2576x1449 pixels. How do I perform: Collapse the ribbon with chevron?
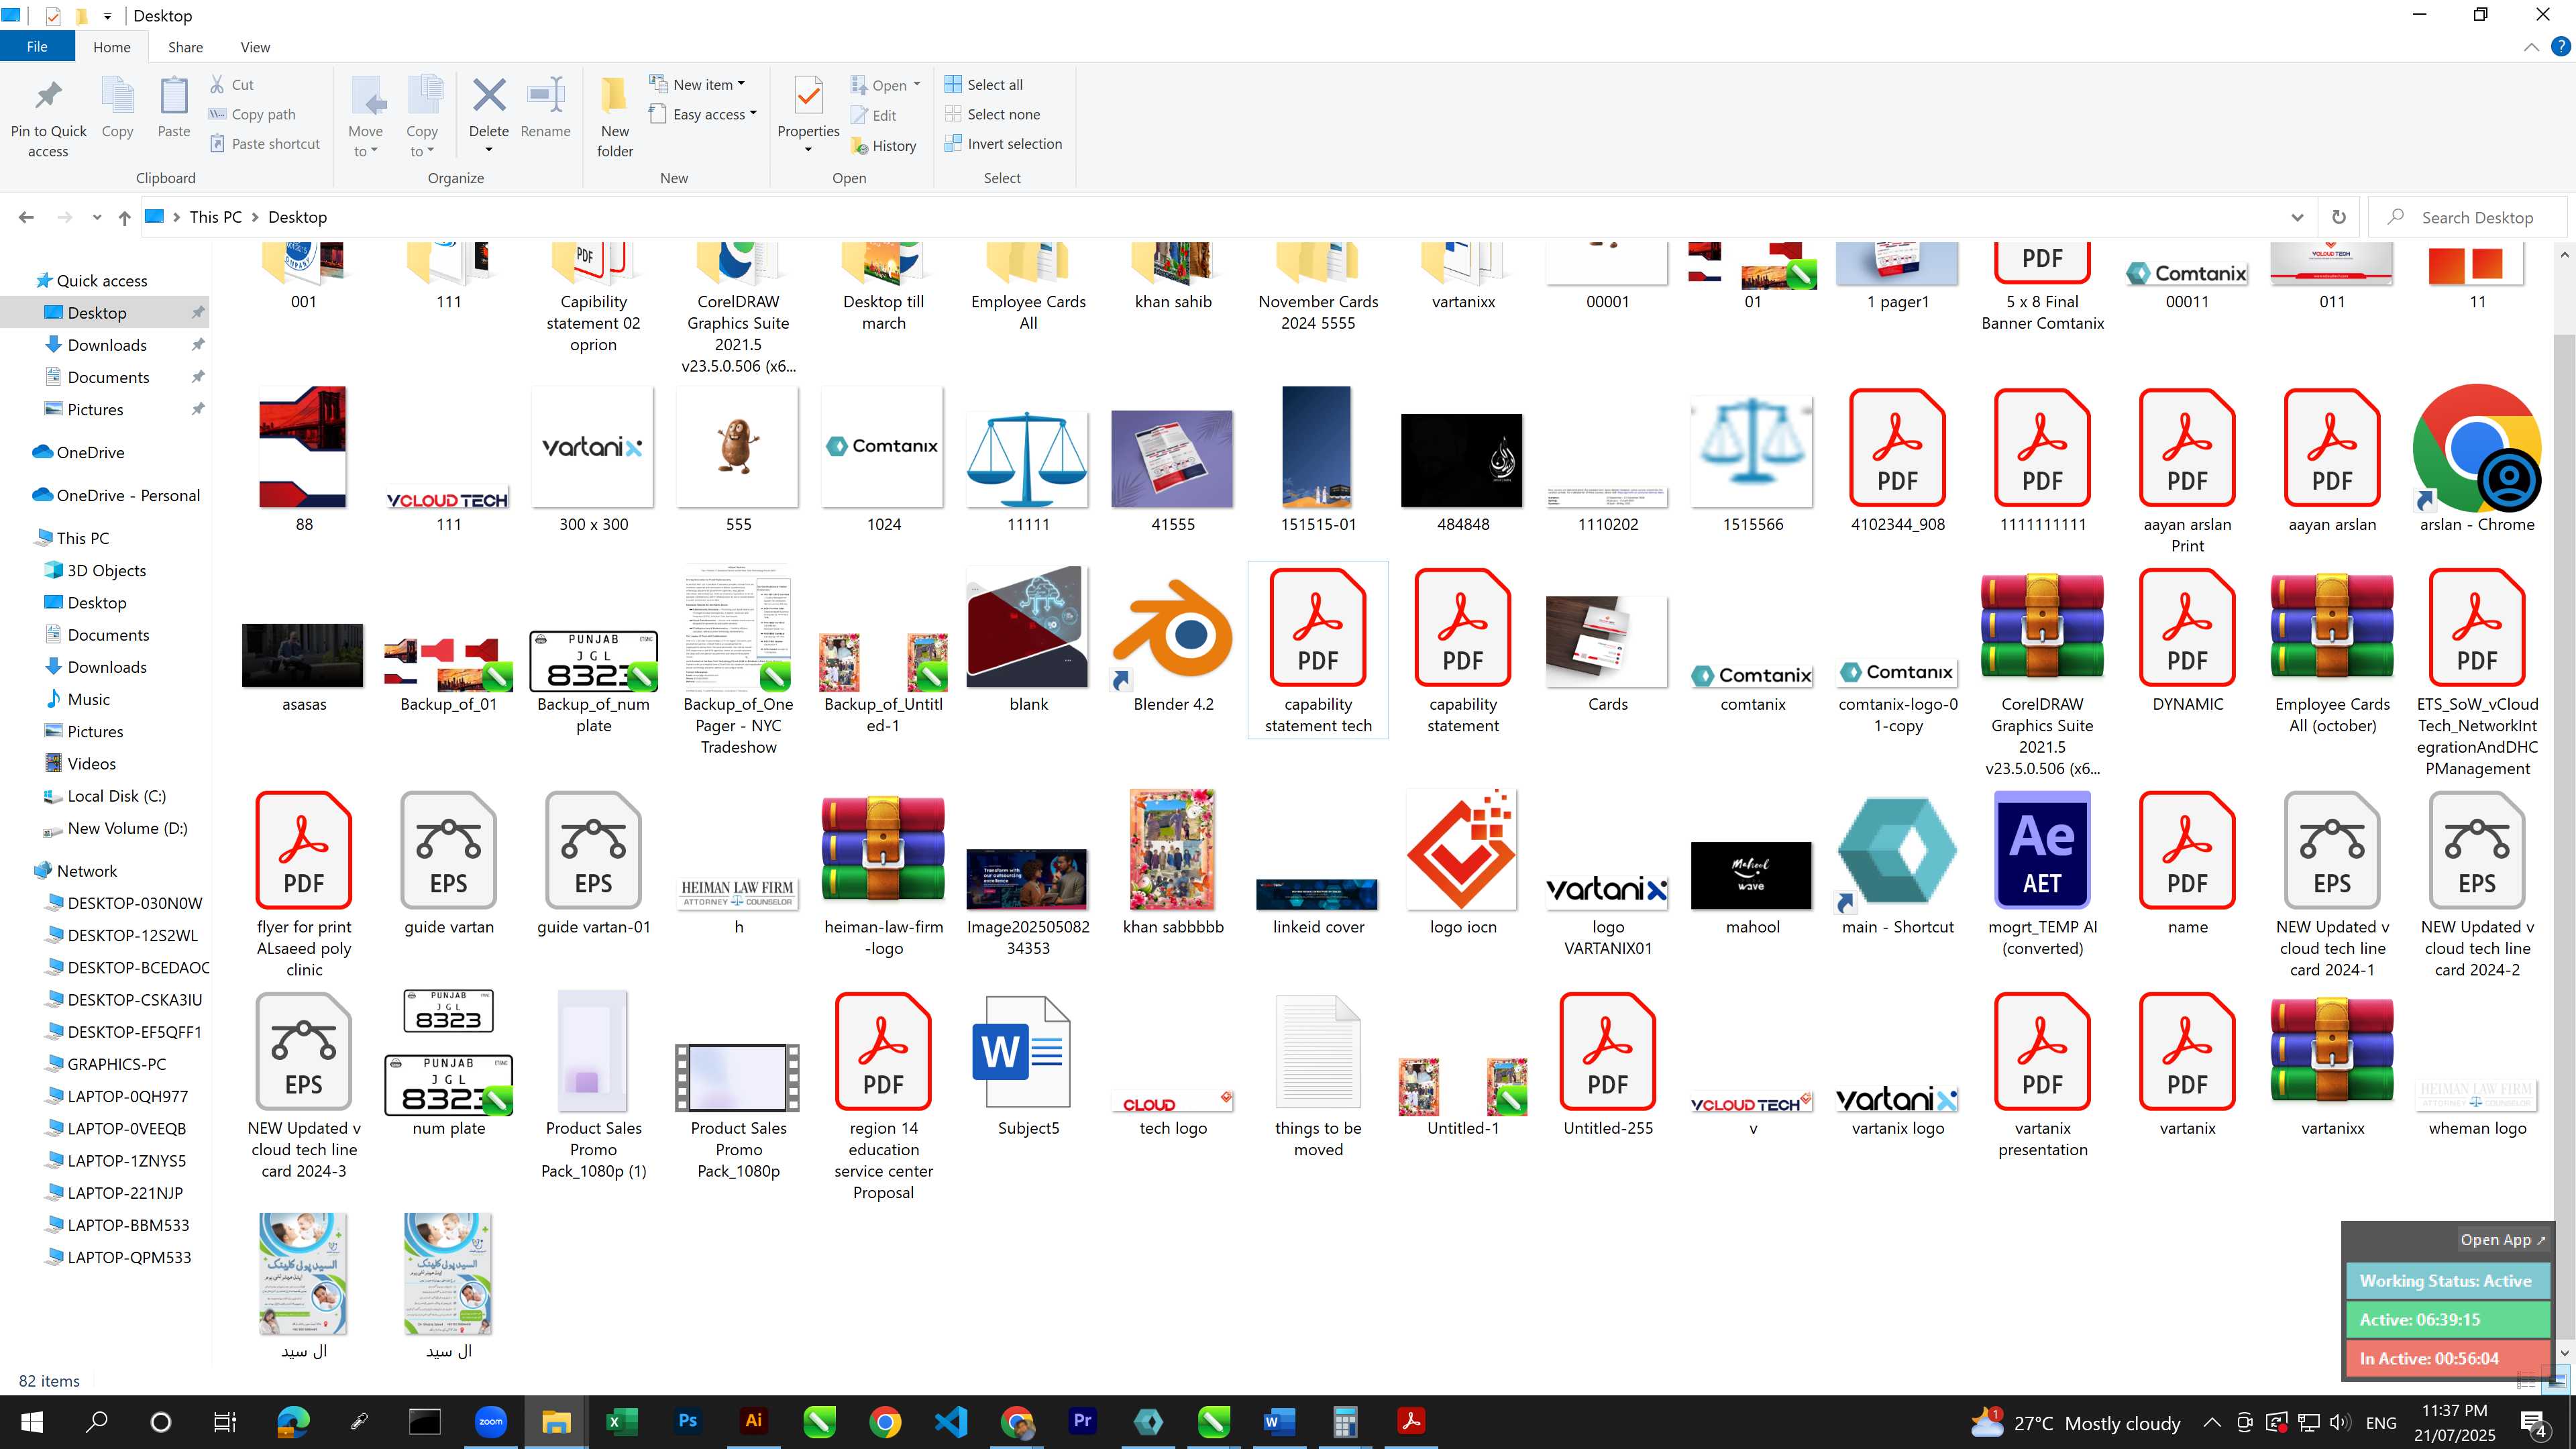click(2531, 47)
